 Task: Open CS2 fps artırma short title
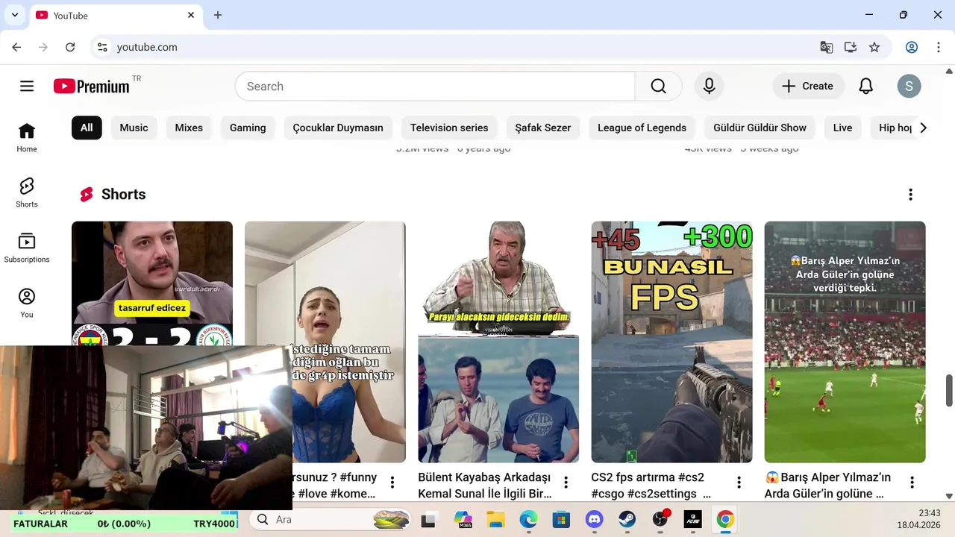pyautogui.click(x=651, y=485)
